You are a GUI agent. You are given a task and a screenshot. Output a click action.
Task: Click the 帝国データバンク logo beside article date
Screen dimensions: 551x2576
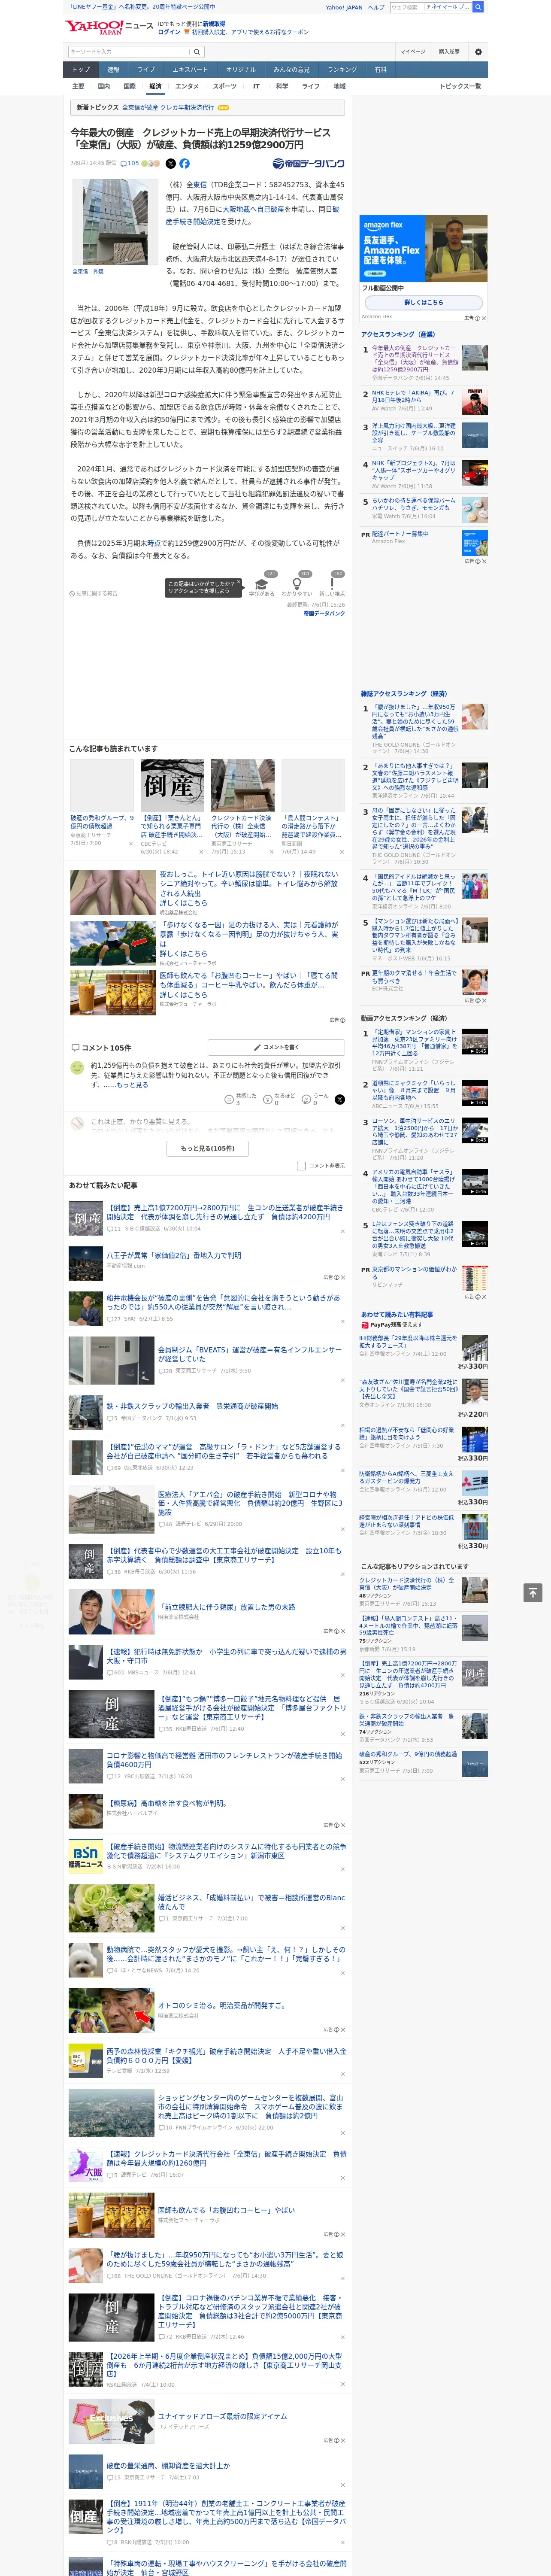coord(308,163)
